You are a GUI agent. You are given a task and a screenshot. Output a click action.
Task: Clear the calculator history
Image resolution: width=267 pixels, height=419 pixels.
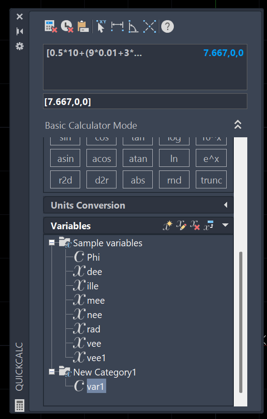click(x=67, y=26)
